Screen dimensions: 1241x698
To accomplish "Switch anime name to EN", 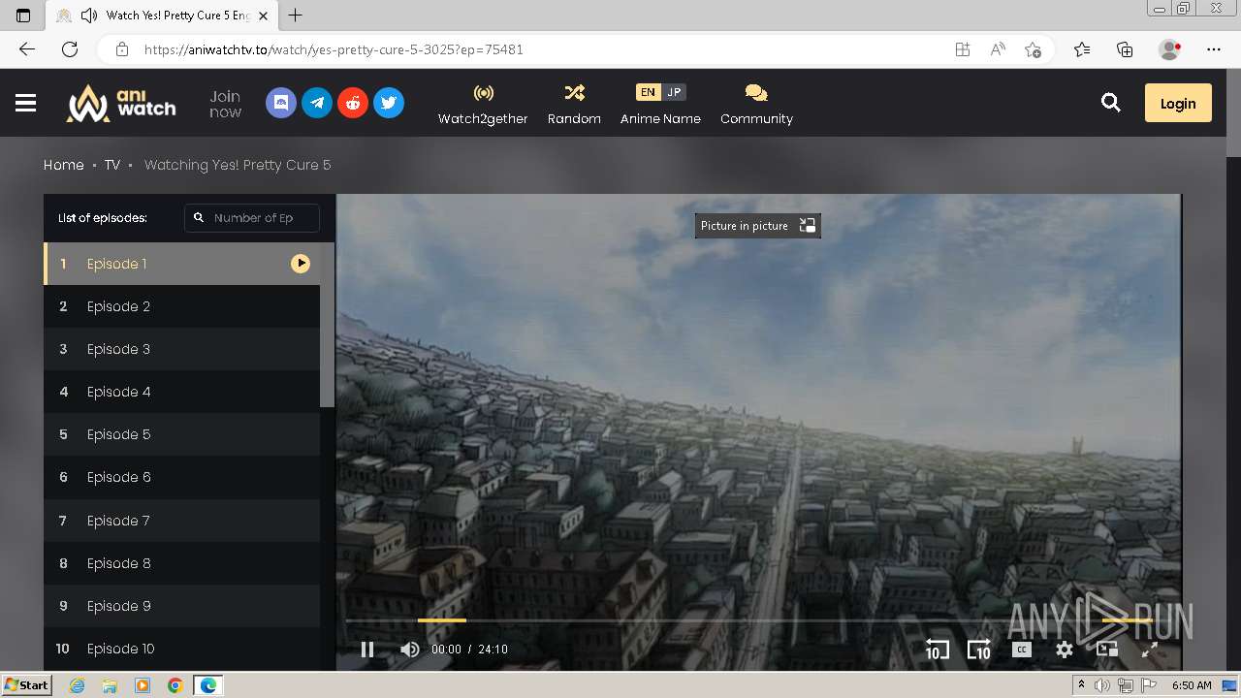I will click(649, 92).
